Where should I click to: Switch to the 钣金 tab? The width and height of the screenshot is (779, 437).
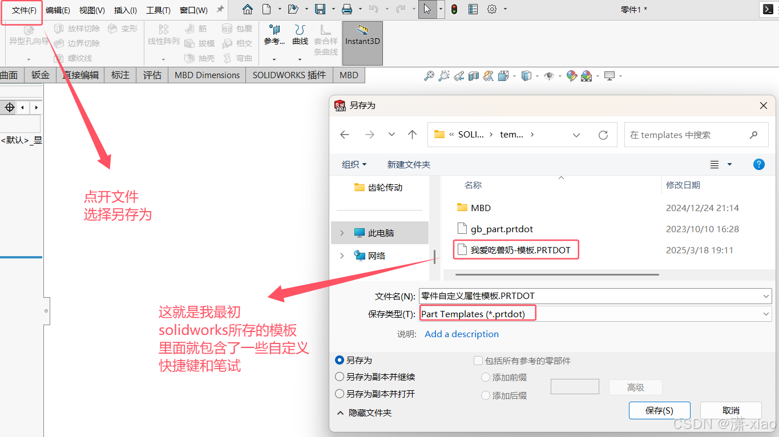click(x=41, y=75)
